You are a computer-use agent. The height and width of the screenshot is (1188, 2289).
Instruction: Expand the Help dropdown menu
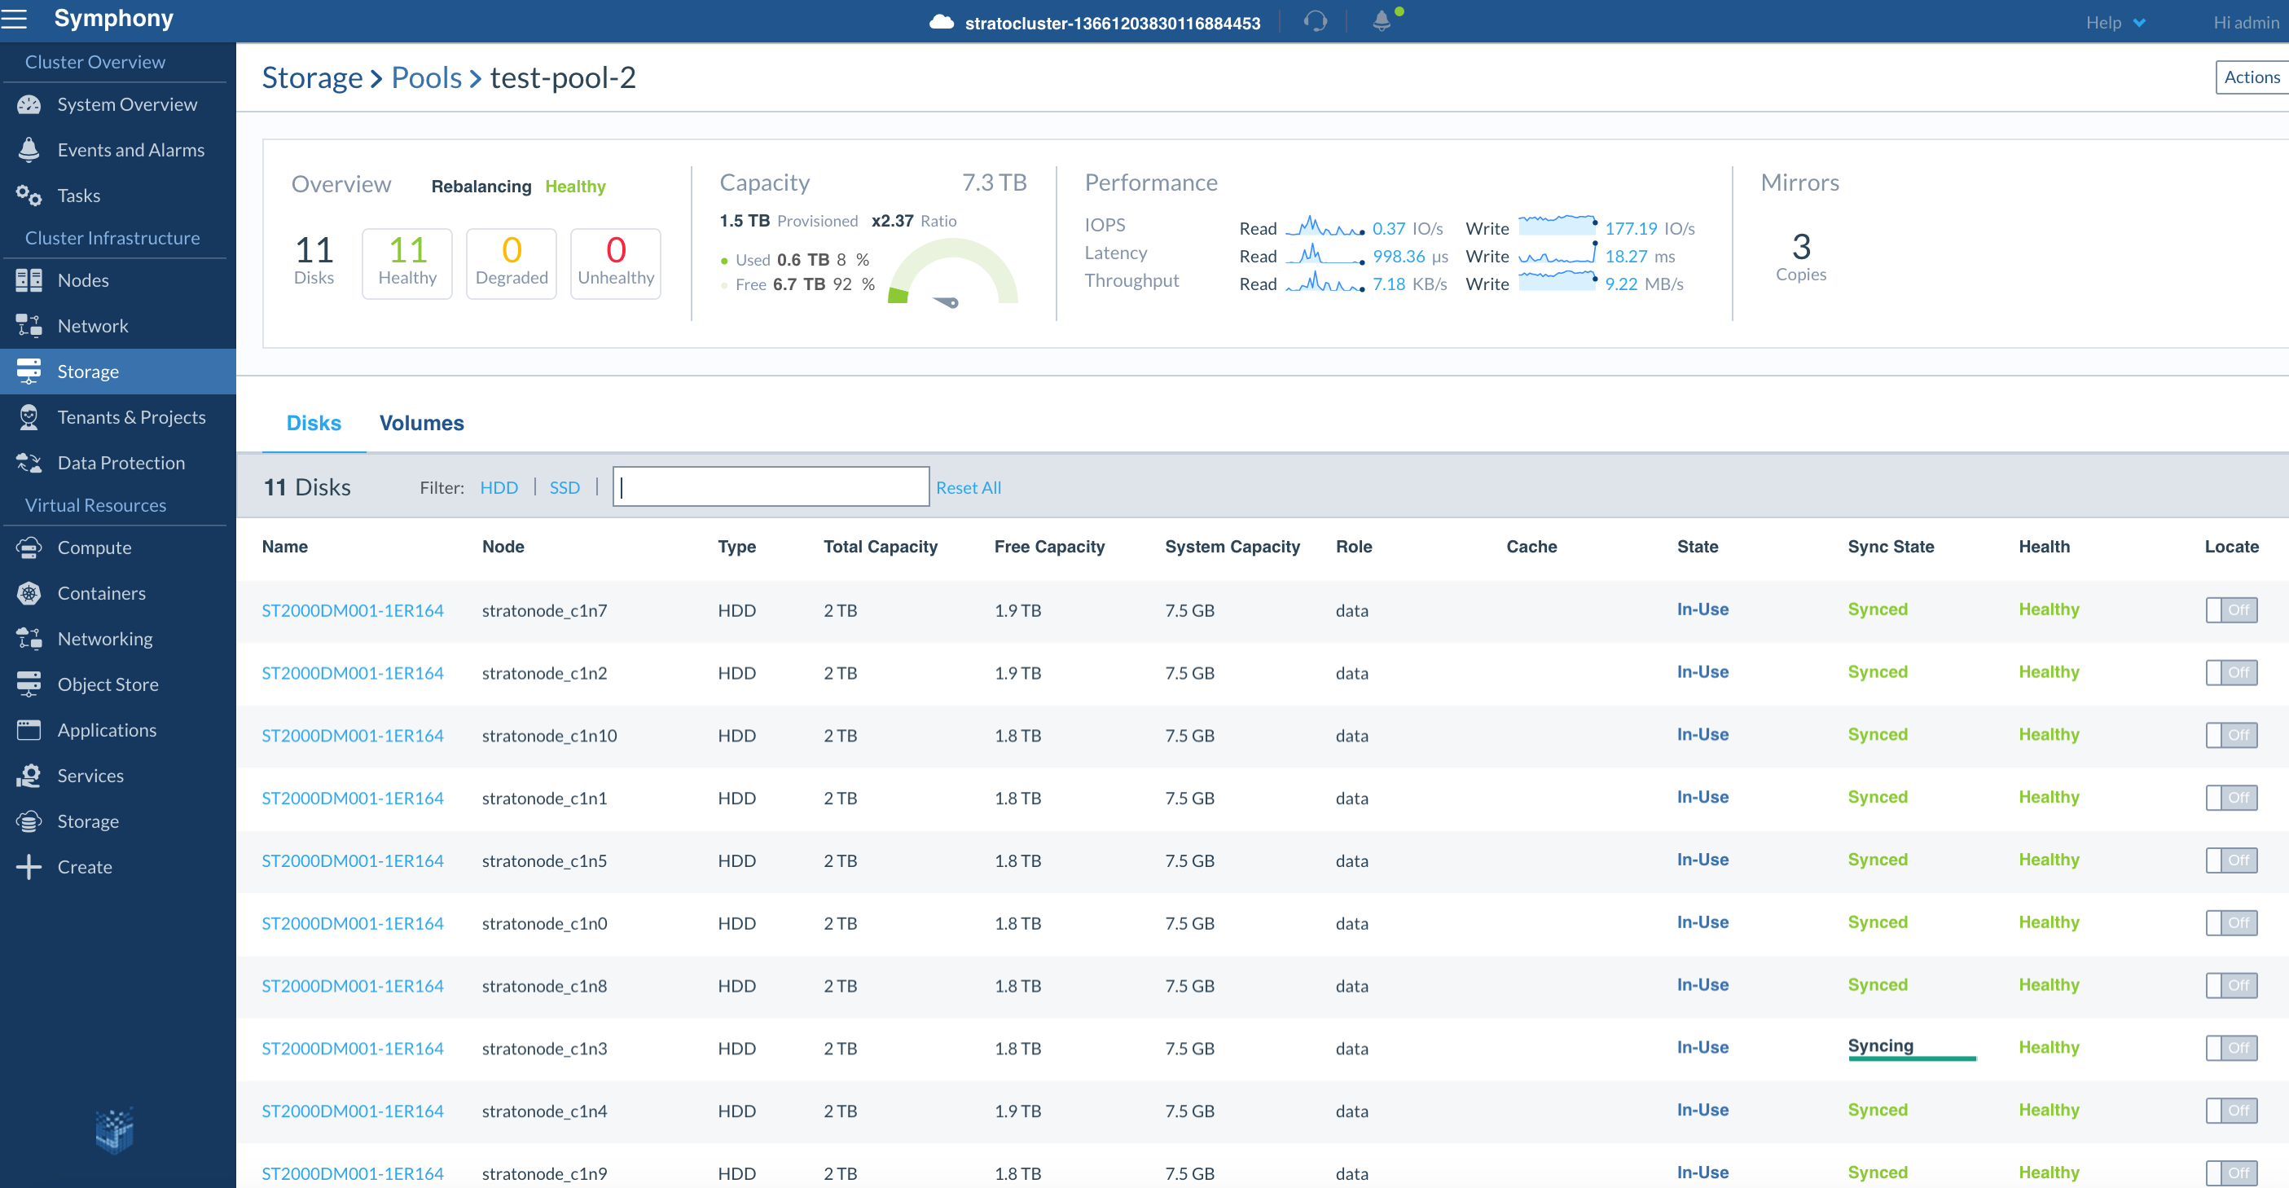coord(2115,22)
